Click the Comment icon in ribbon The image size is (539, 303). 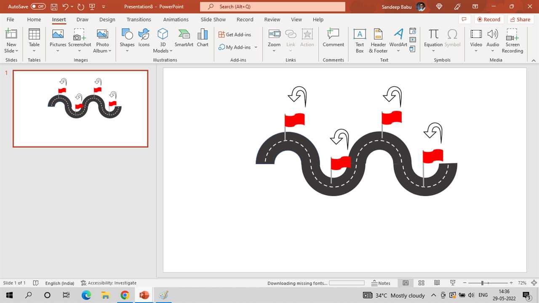[333, 38]
